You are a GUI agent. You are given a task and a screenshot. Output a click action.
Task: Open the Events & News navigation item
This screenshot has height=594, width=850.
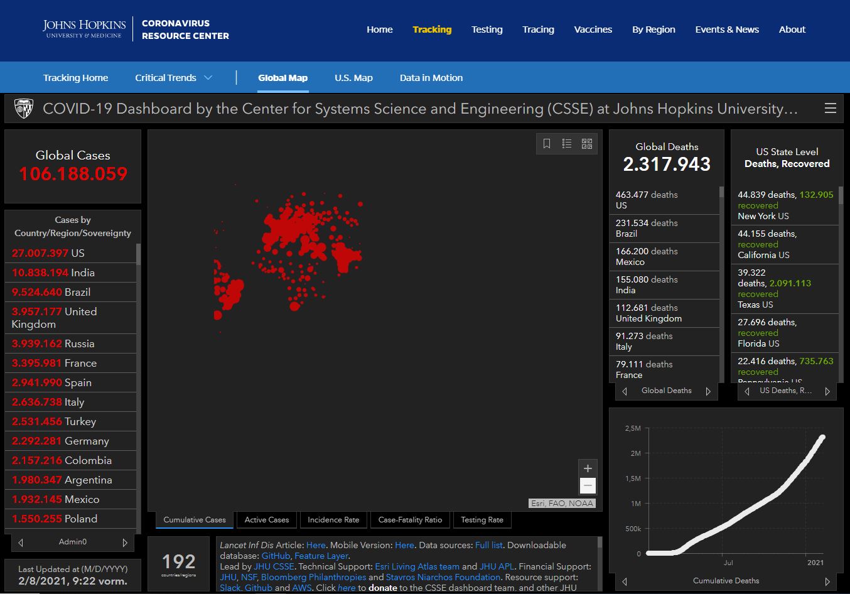point(727,30)
